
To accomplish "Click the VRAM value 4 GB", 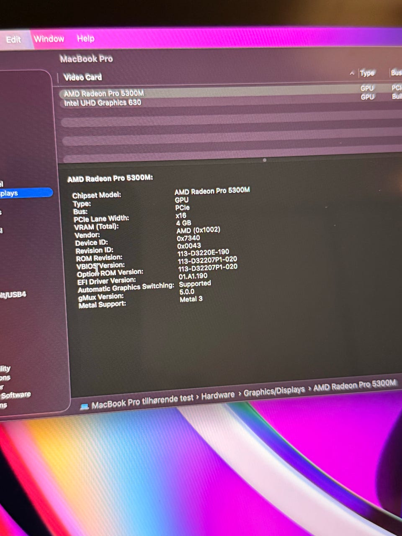I will 183,223.
